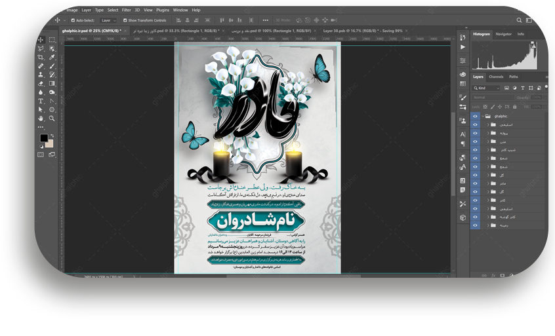Select the Crop tool
Screen dimensions: 555x336
[x=41, y=58]
